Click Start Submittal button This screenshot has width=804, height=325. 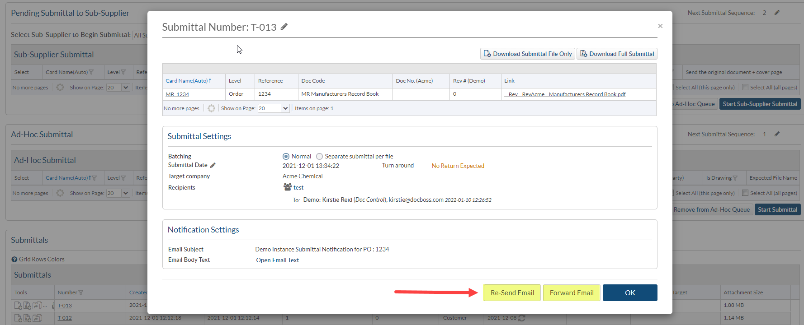[777, 209]
